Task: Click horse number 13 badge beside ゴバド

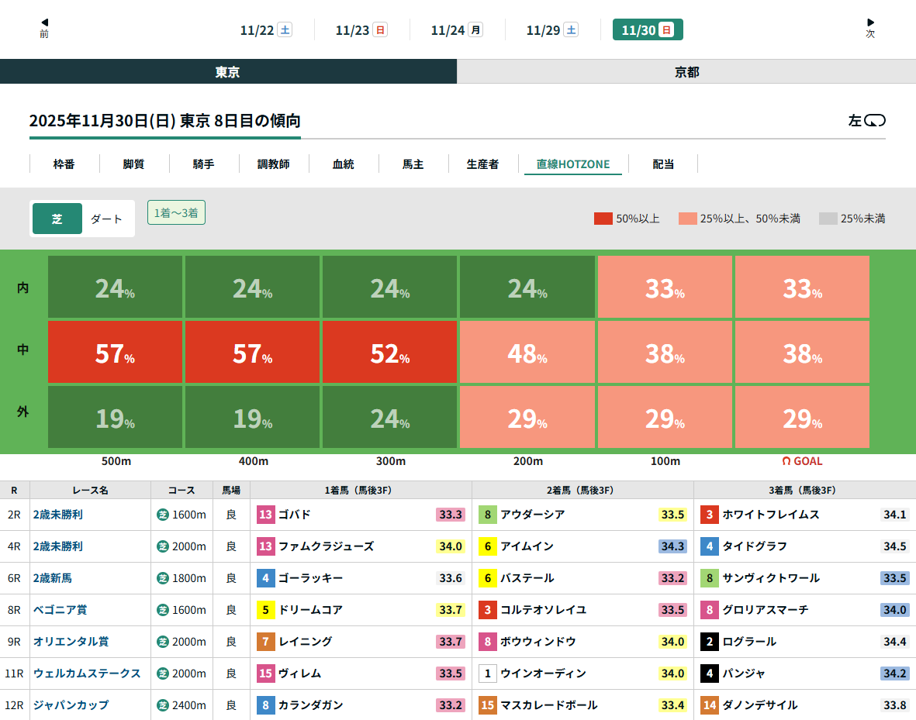Action: [x=266, y=515]
